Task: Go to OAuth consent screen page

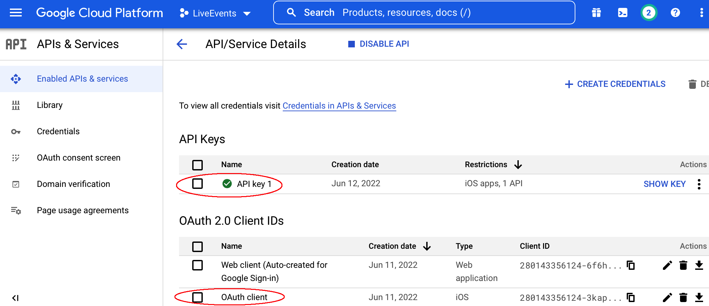Action: click(x=78, y=158)
